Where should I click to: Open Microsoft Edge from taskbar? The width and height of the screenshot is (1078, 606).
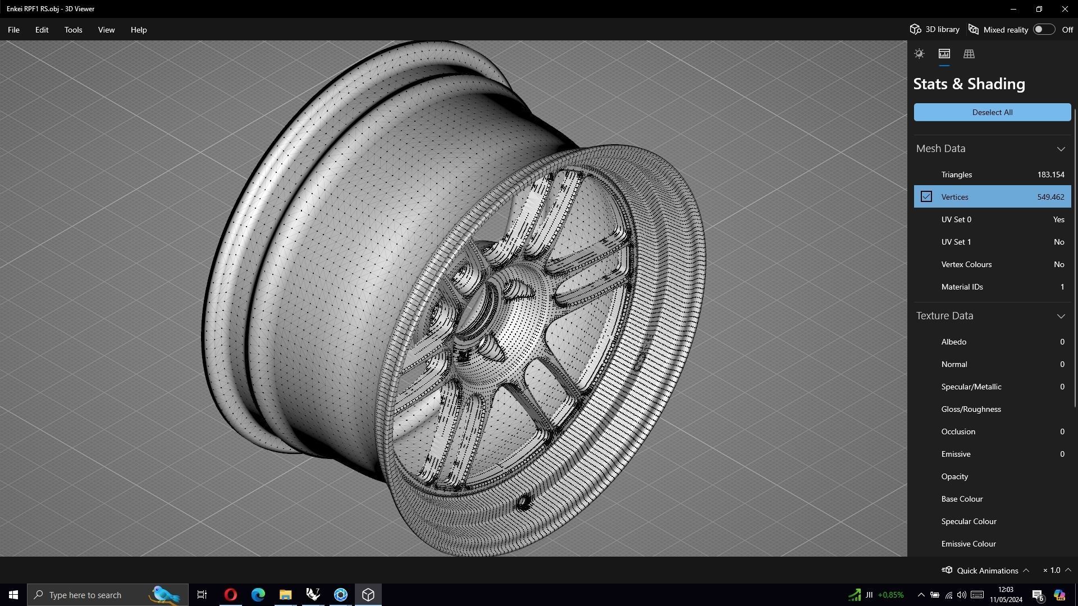[x=258, y=595]
